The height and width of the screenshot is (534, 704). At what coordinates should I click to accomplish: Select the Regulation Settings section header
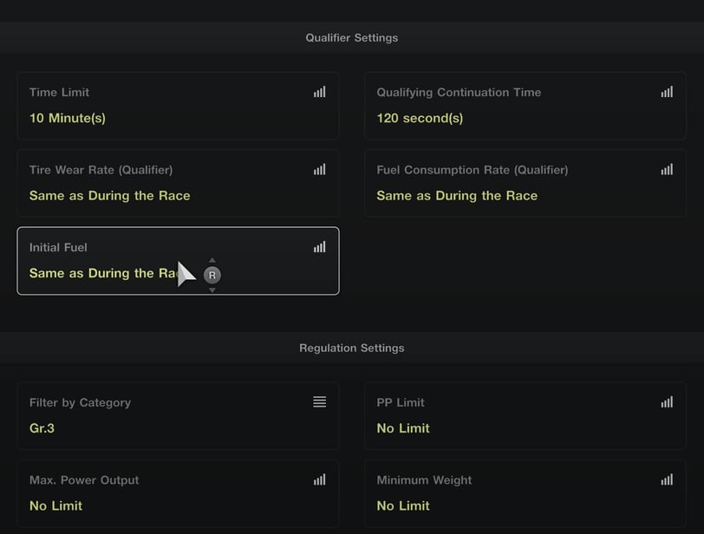pos(352,348)
